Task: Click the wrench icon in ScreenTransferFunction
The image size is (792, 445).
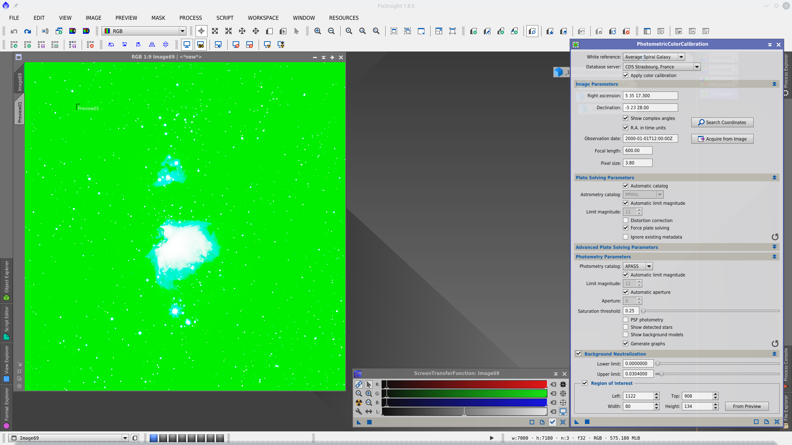Action: click(359, 412)
